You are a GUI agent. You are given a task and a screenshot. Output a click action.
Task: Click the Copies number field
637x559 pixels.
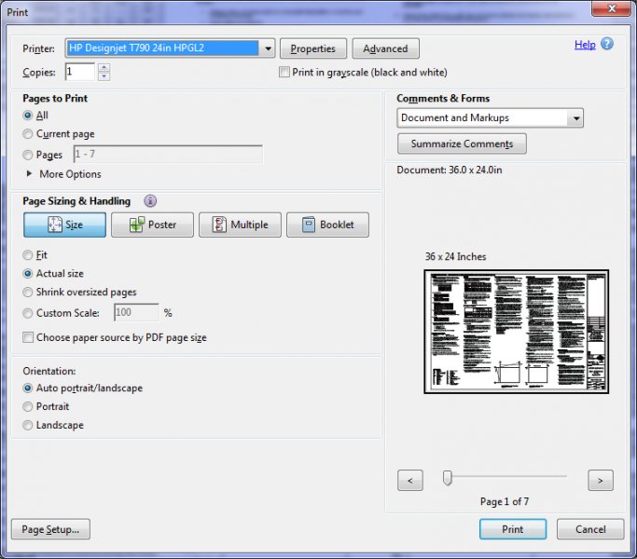pos(80,72)
